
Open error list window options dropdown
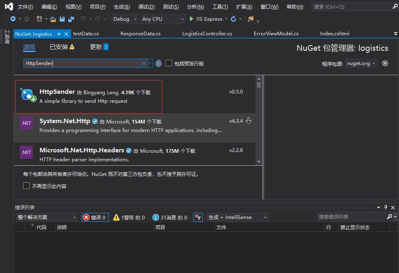click(379, 208)
